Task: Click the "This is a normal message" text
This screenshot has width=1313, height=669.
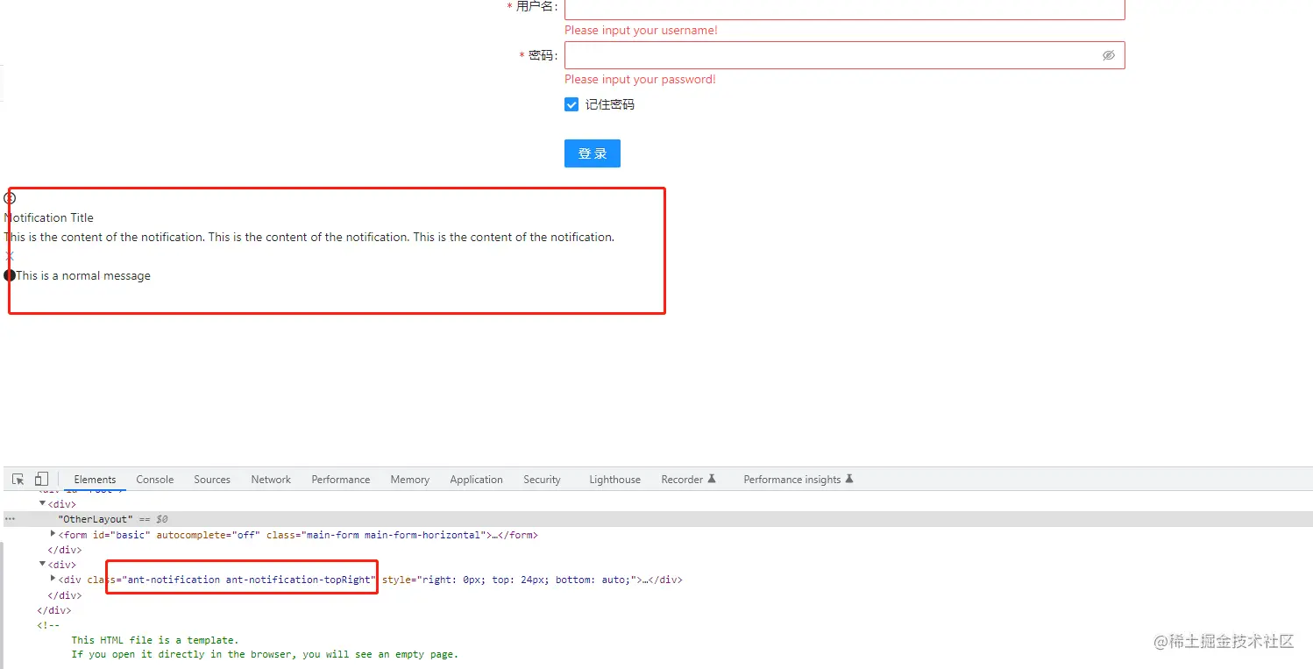Action: coord(83,275)
